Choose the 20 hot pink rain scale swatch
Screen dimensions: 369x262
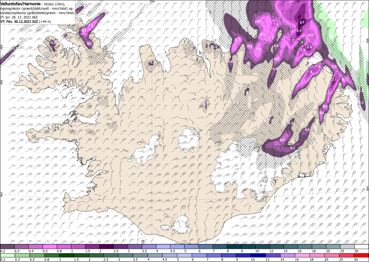[332, 255]
